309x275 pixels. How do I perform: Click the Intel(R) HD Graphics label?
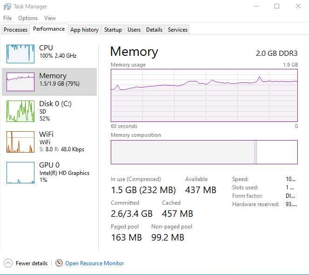point(64,173)
